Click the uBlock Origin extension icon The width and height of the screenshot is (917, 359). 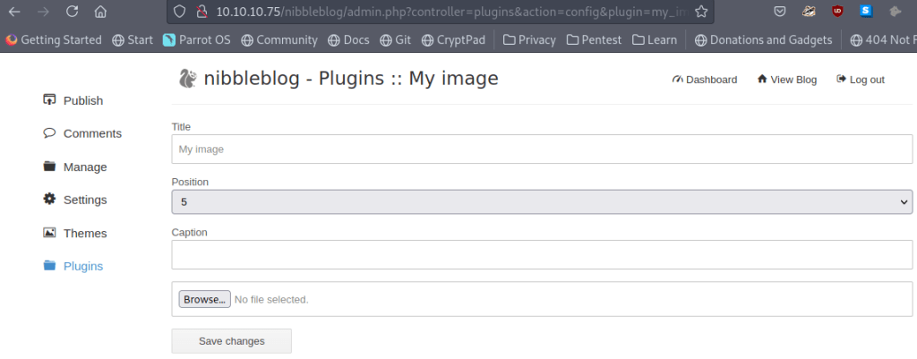(x=837, y=12)
